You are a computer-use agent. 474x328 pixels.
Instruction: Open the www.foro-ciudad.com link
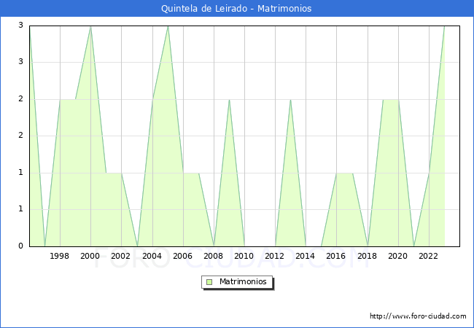tap(418, 316)
